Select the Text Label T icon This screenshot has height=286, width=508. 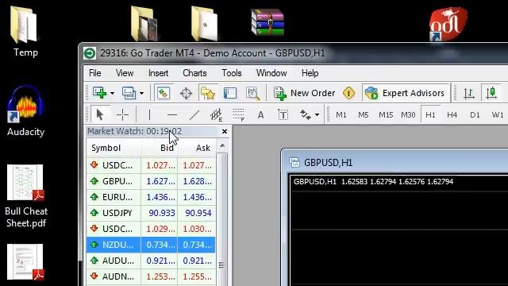coord(283,114)
